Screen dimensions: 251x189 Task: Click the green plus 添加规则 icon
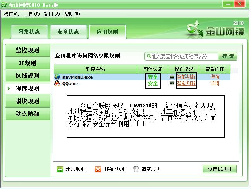coord(60,169)
